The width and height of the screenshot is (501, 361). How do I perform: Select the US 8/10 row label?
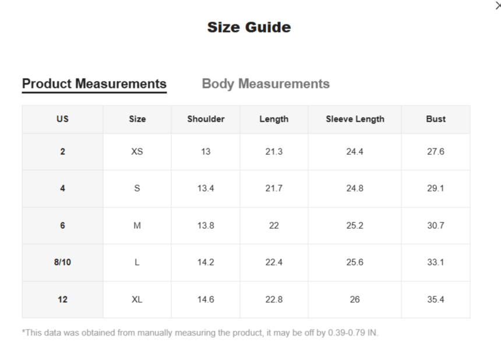pyautogui.click(x=62, y=262)
